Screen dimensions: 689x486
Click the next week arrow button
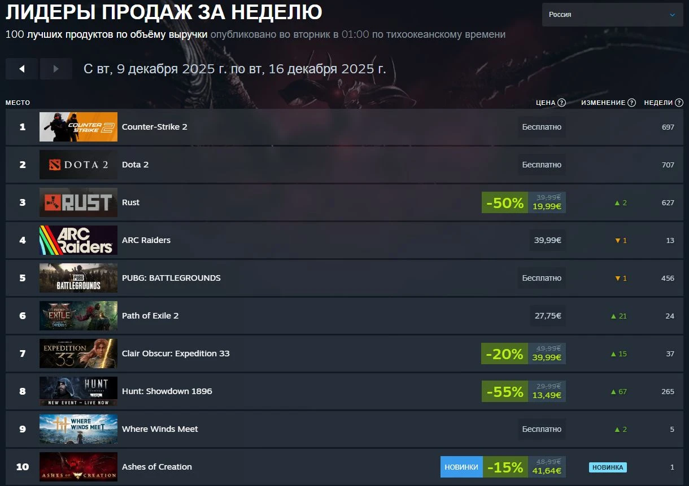[56, 69]
